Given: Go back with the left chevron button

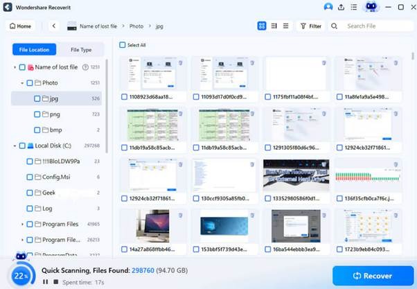Looking at the screenshot, I should pos(54,26).
